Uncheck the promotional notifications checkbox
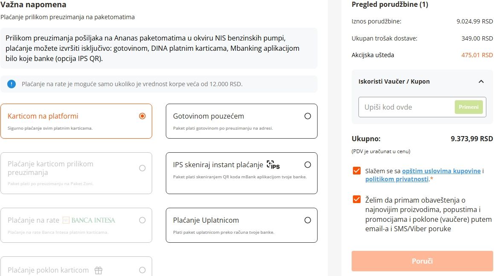Viewport: 494px width, 276px height. pyautogui.click(x=357, y=200)
